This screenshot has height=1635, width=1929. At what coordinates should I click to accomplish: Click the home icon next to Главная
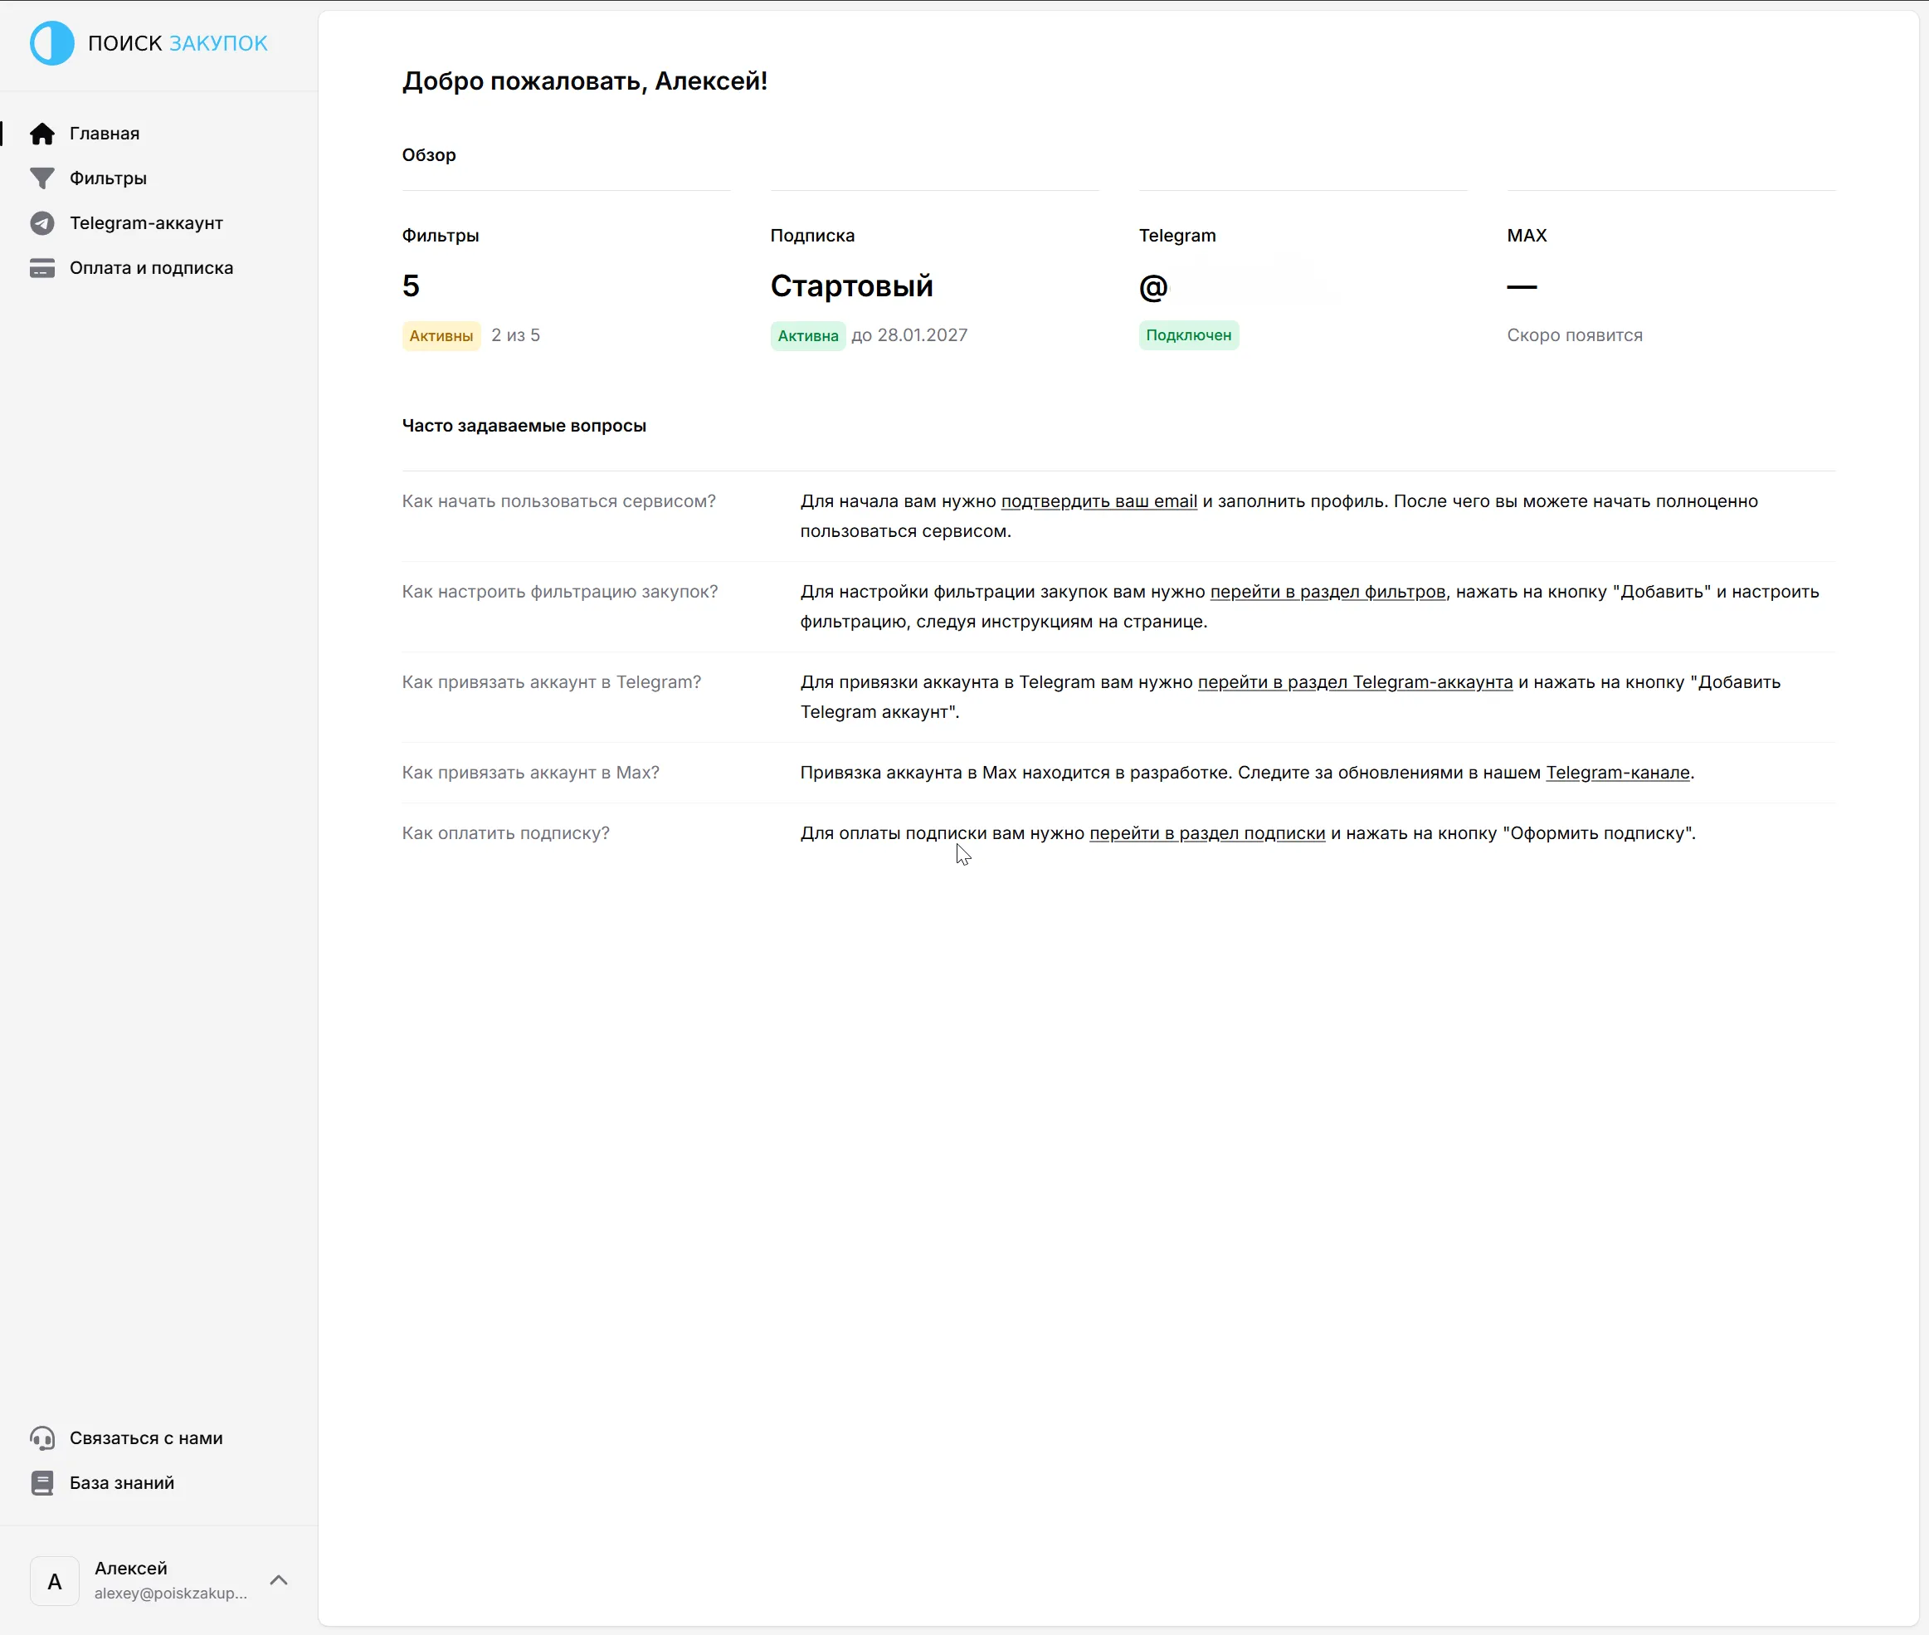(41, 134)
